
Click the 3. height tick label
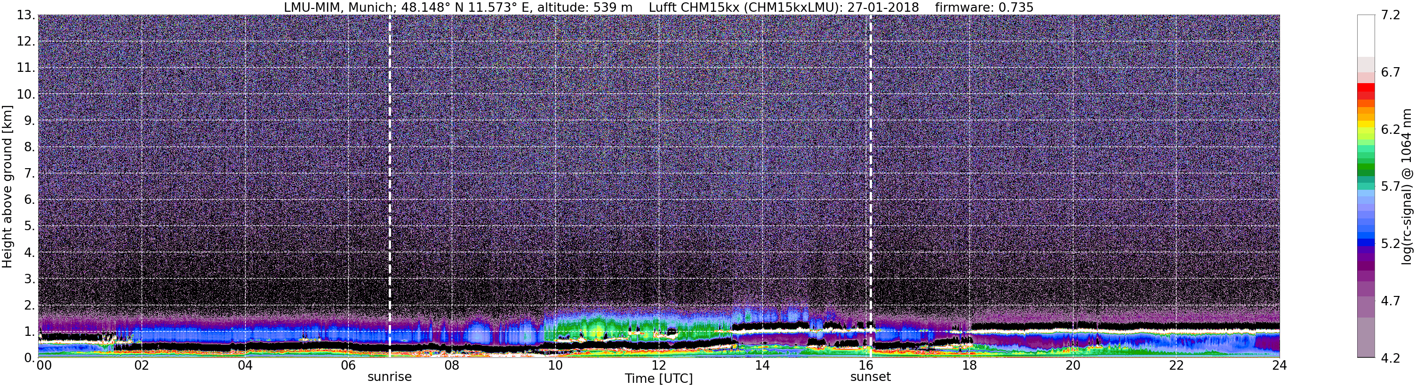point(30,279)
